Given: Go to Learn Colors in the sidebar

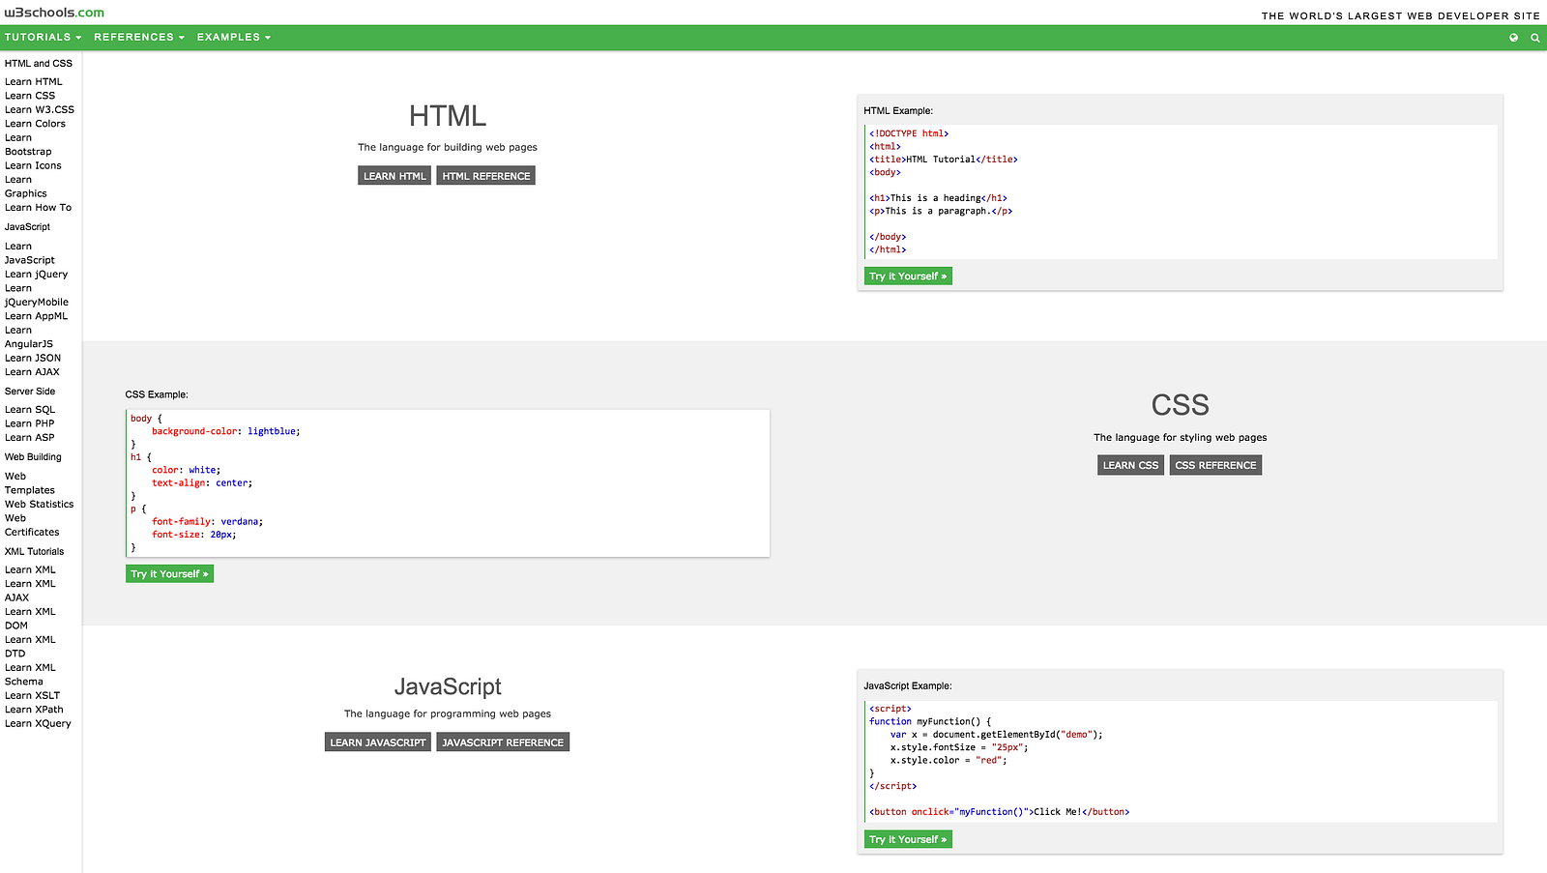Looking at the screenshot, I should pos(36,124).
